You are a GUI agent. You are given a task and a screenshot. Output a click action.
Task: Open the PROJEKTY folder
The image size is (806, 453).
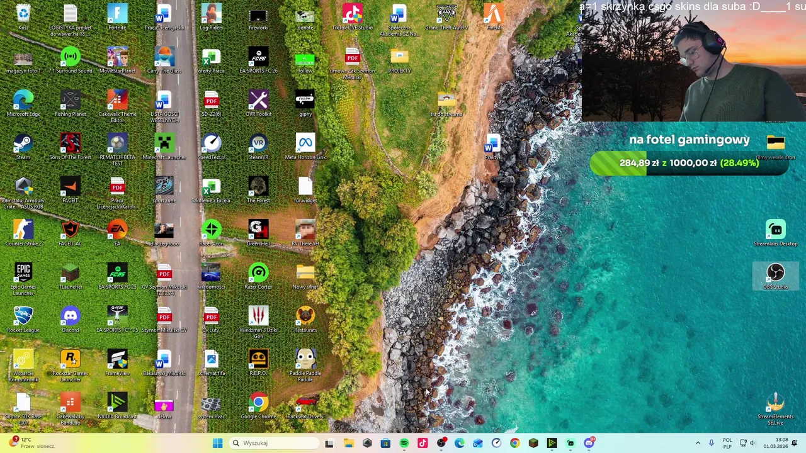click(x=399, y=61)
